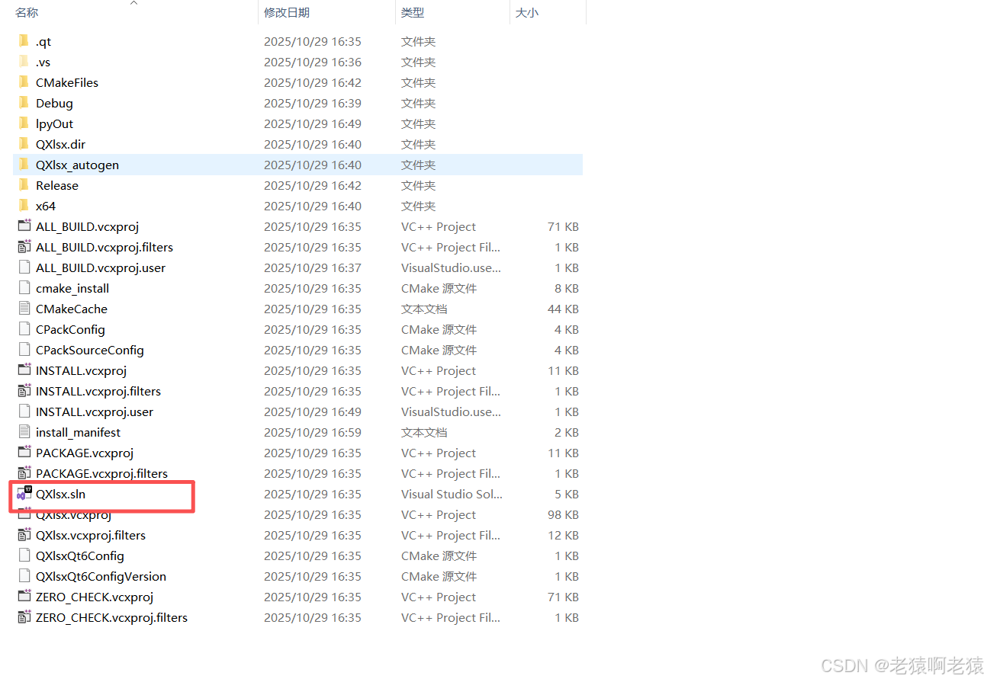
Task: Click the CMakeCache text document icon
Action: point(24,309)
